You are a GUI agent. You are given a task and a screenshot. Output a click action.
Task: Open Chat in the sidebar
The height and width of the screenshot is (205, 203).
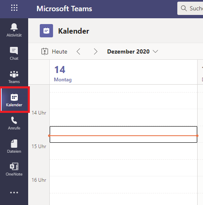coord(14,54)
